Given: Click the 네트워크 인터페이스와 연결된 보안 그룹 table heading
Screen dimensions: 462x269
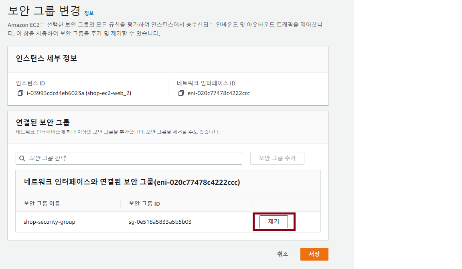Looking at the screenshot, I should [x=132, y=182].
